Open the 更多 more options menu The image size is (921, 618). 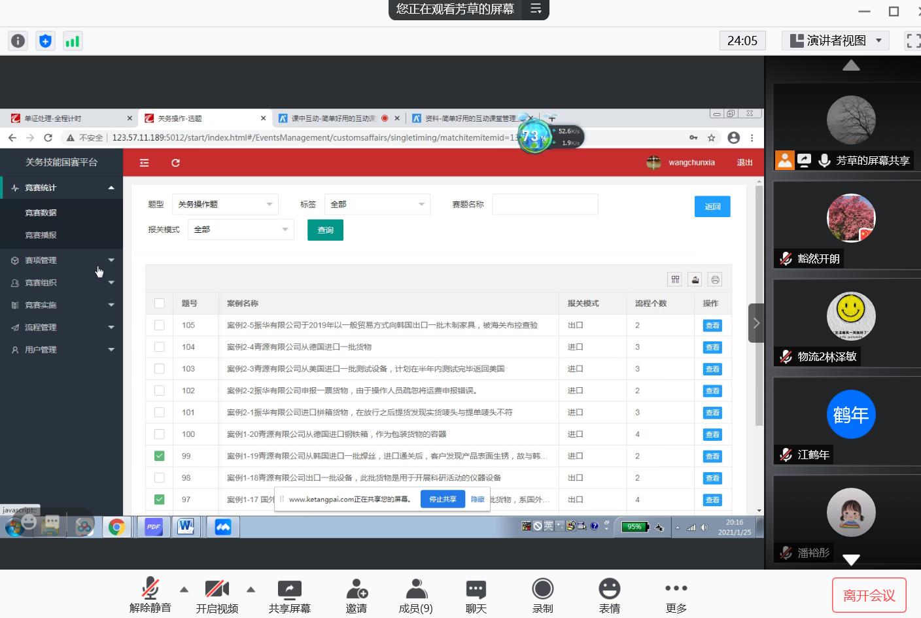pyautogui.click(x=676, y=589)
